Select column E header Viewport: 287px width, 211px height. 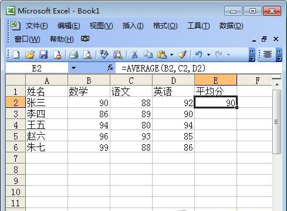pyautogui.click(x=215, y=80)
